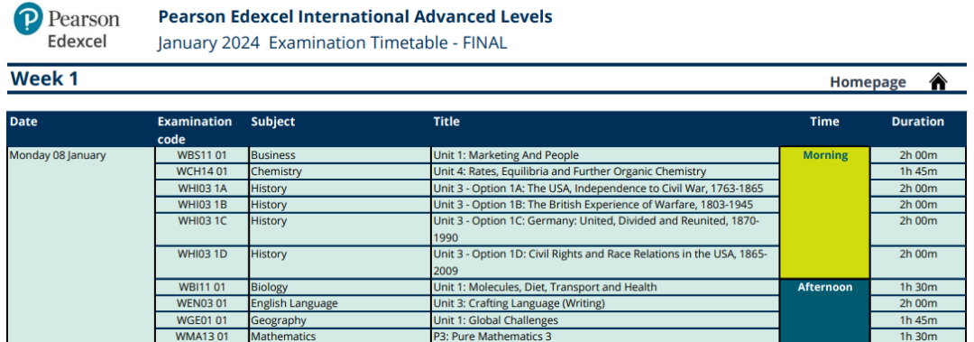Click the Week 1 heading
Viewport: 974px width, 342px height.
click(x=45, y=79)
